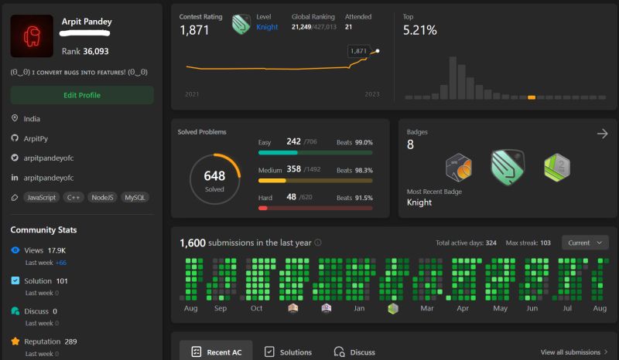Click the Attended 21 contests value
The width and height of the screenshot is (619, 360).
coord(348,27)
